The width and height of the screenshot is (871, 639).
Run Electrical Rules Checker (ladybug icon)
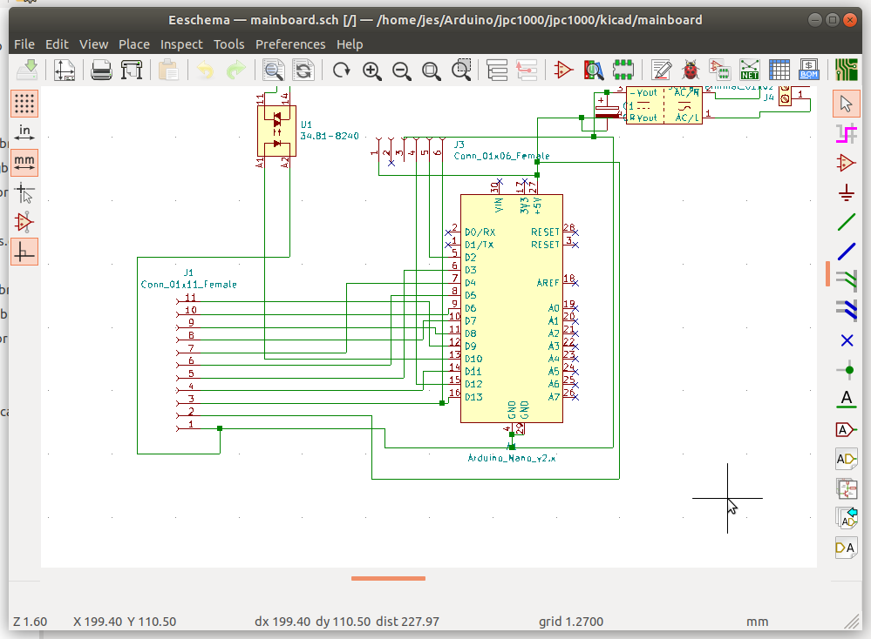click(x=691, y=71)
